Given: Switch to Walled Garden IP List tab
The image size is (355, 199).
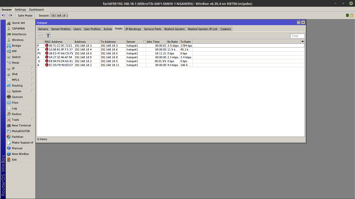Looking at the screenshot, I should pos(202,29).
